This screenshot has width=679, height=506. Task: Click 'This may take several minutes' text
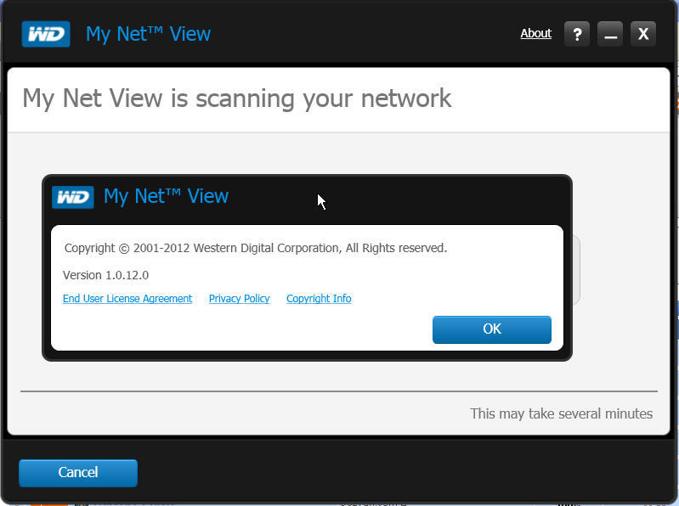point(561,413)
